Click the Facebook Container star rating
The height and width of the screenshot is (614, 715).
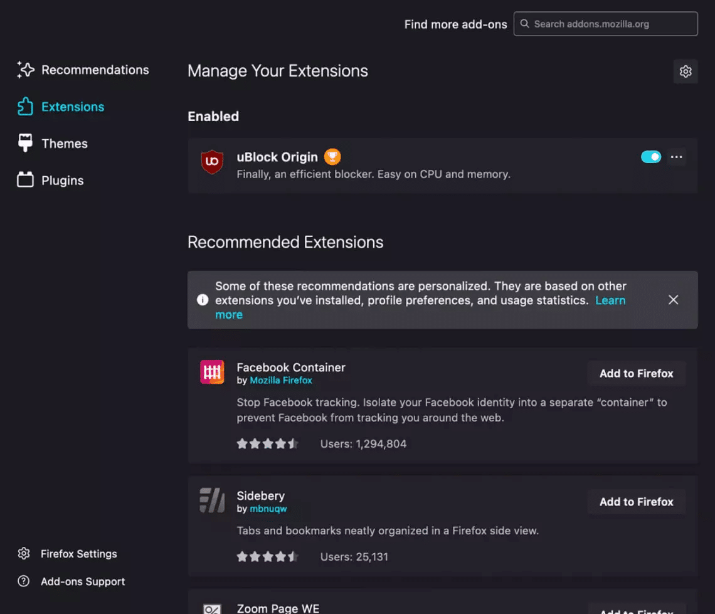click(267, 443)
